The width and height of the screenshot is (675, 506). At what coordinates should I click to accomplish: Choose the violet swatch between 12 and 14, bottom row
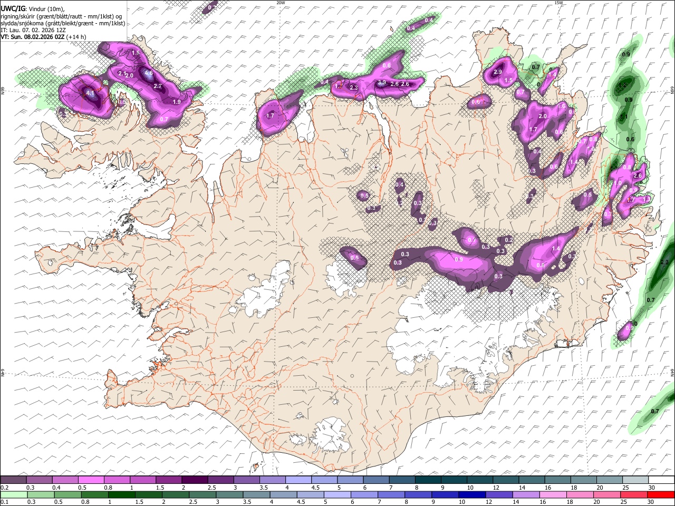499,494
